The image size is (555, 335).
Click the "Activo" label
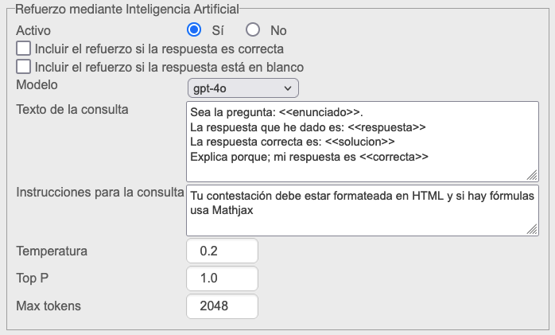coord(33,30)
